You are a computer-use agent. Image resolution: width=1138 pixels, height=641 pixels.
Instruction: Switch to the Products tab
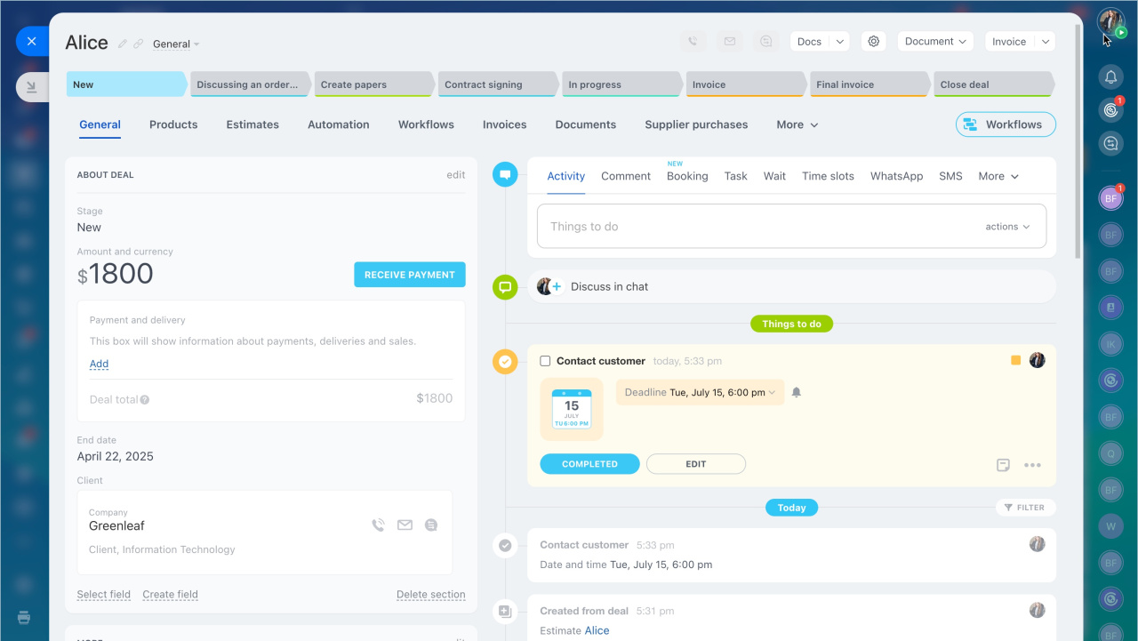pos(173,124)
